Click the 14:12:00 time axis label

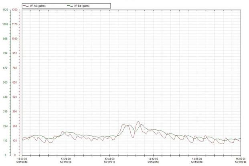coord(153,158)
